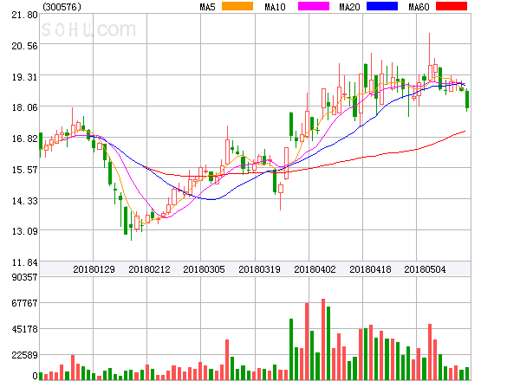Click the 67767 volume axis label
The width and height of the screenshot is (520, 381).
click(x=24, y=303)
